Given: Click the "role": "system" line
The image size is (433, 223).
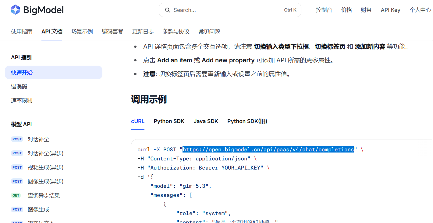Looking at the screenshot, I should 204,213.
